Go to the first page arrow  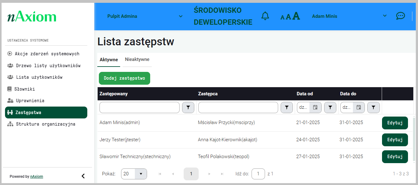tap(160, 174)
